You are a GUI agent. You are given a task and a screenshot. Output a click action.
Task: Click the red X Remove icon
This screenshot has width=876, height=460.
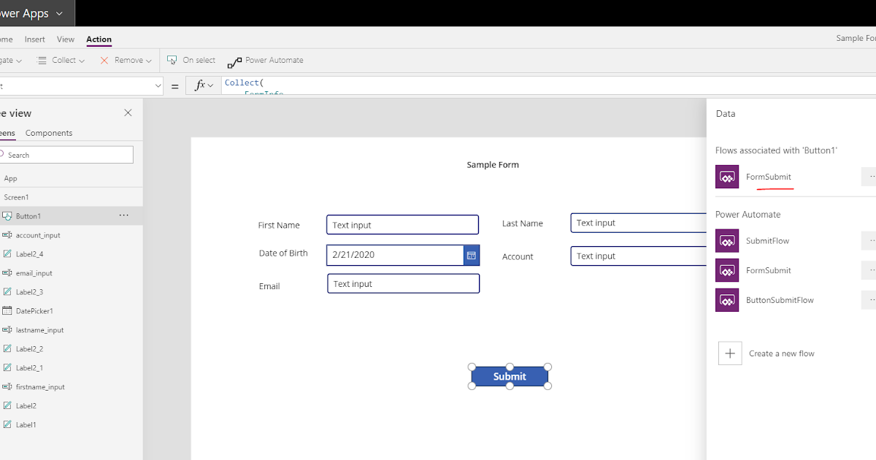tap(103, 61)
